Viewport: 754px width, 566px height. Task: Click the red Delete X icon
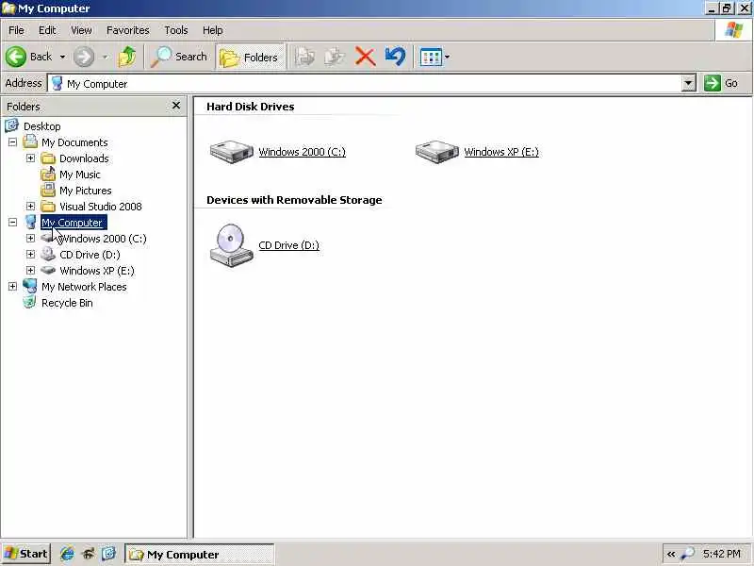click(365, 57)
